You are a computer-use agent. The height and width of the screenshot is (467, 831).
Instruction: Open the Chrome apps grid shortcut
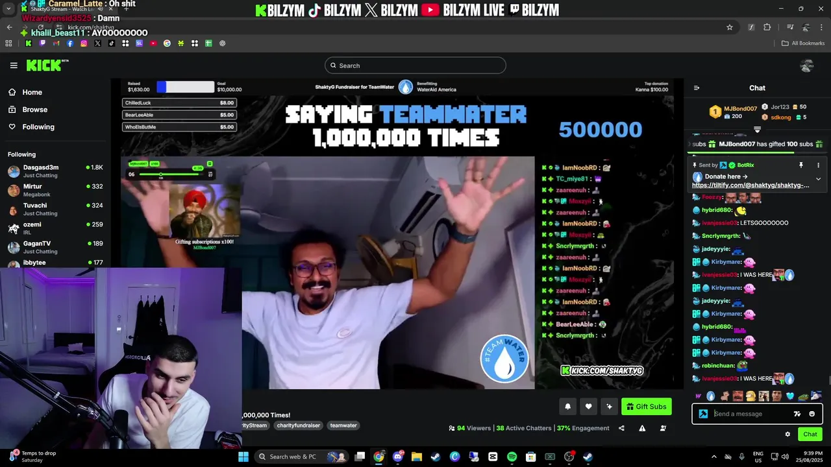[8, 43]
